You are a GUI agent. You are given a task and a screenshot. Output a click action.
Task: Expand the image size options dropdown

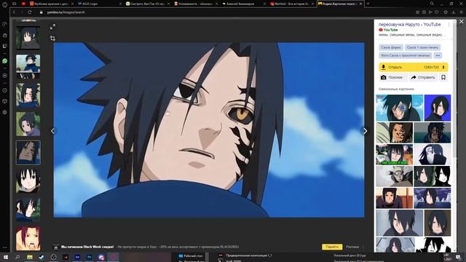click(x=443, y=67)
